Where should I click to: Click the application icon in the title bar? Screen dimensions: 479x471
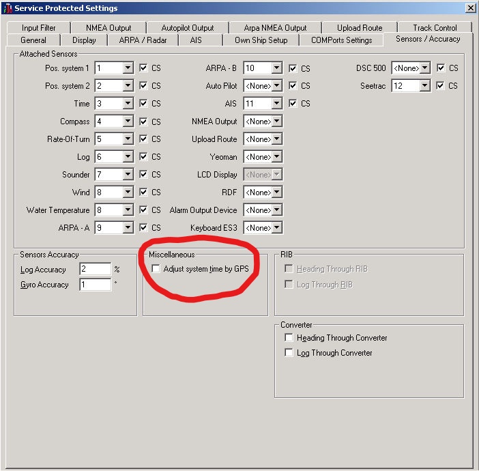pyautogui.click(x=7, y=8)
